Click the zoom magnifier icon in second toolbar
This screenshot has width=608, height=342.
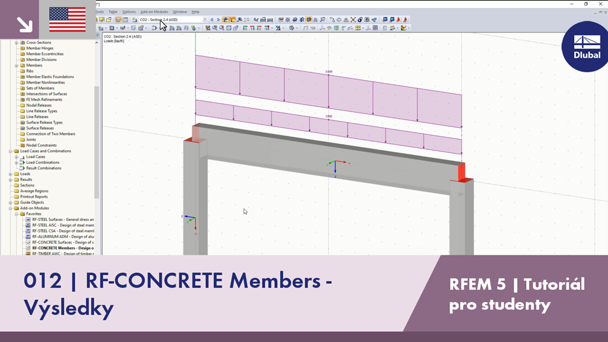[x=215, y=28]
